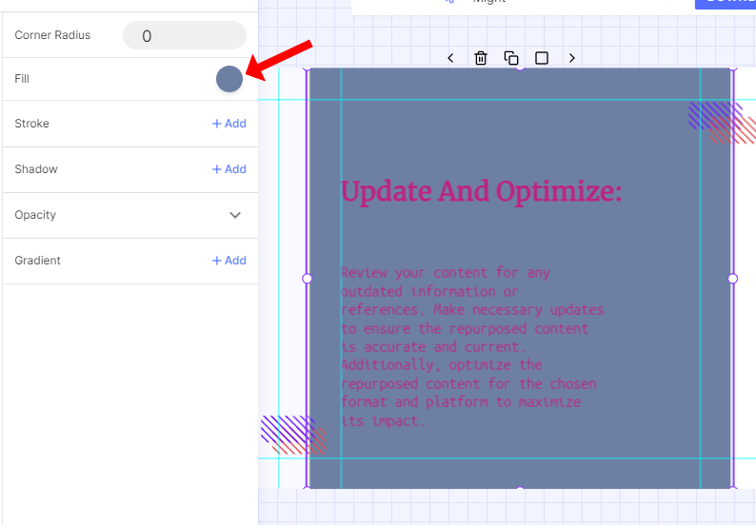Image resolution: width=756 pixels, height=525 pixels.
Task: Click the square icon in the slide toolbar
Action: 542,58
